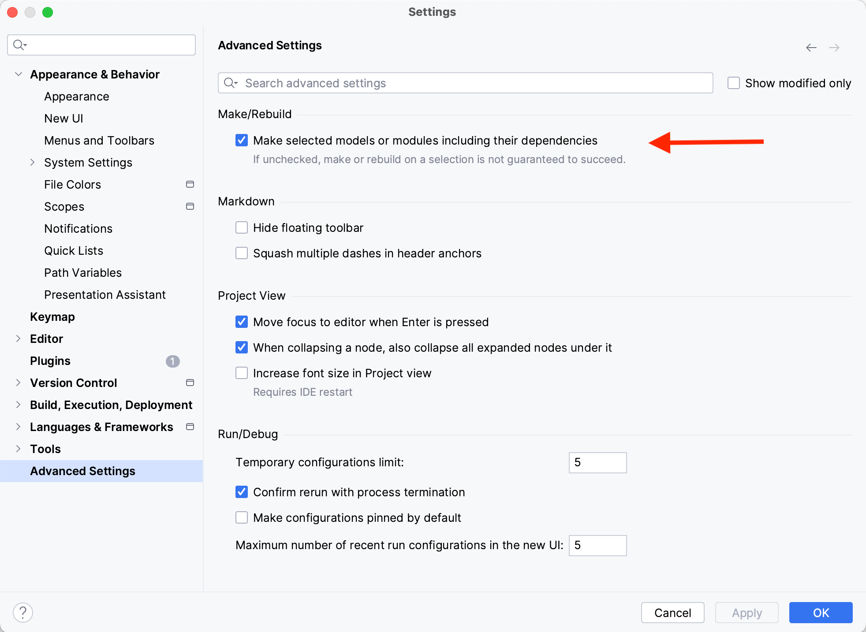The height and width of the screenshot is (632, 866).
Task: Disable Squash multiple dashes in header anchors
Action: tap(241, 253)
